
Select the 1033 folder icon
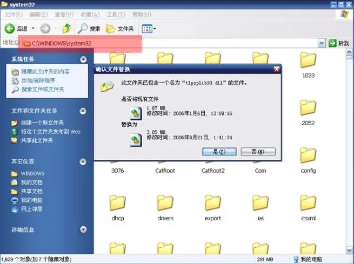pos(308,60)
